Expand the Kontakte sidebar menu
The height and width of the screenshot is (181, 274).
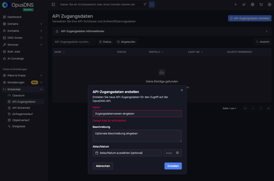23,31
